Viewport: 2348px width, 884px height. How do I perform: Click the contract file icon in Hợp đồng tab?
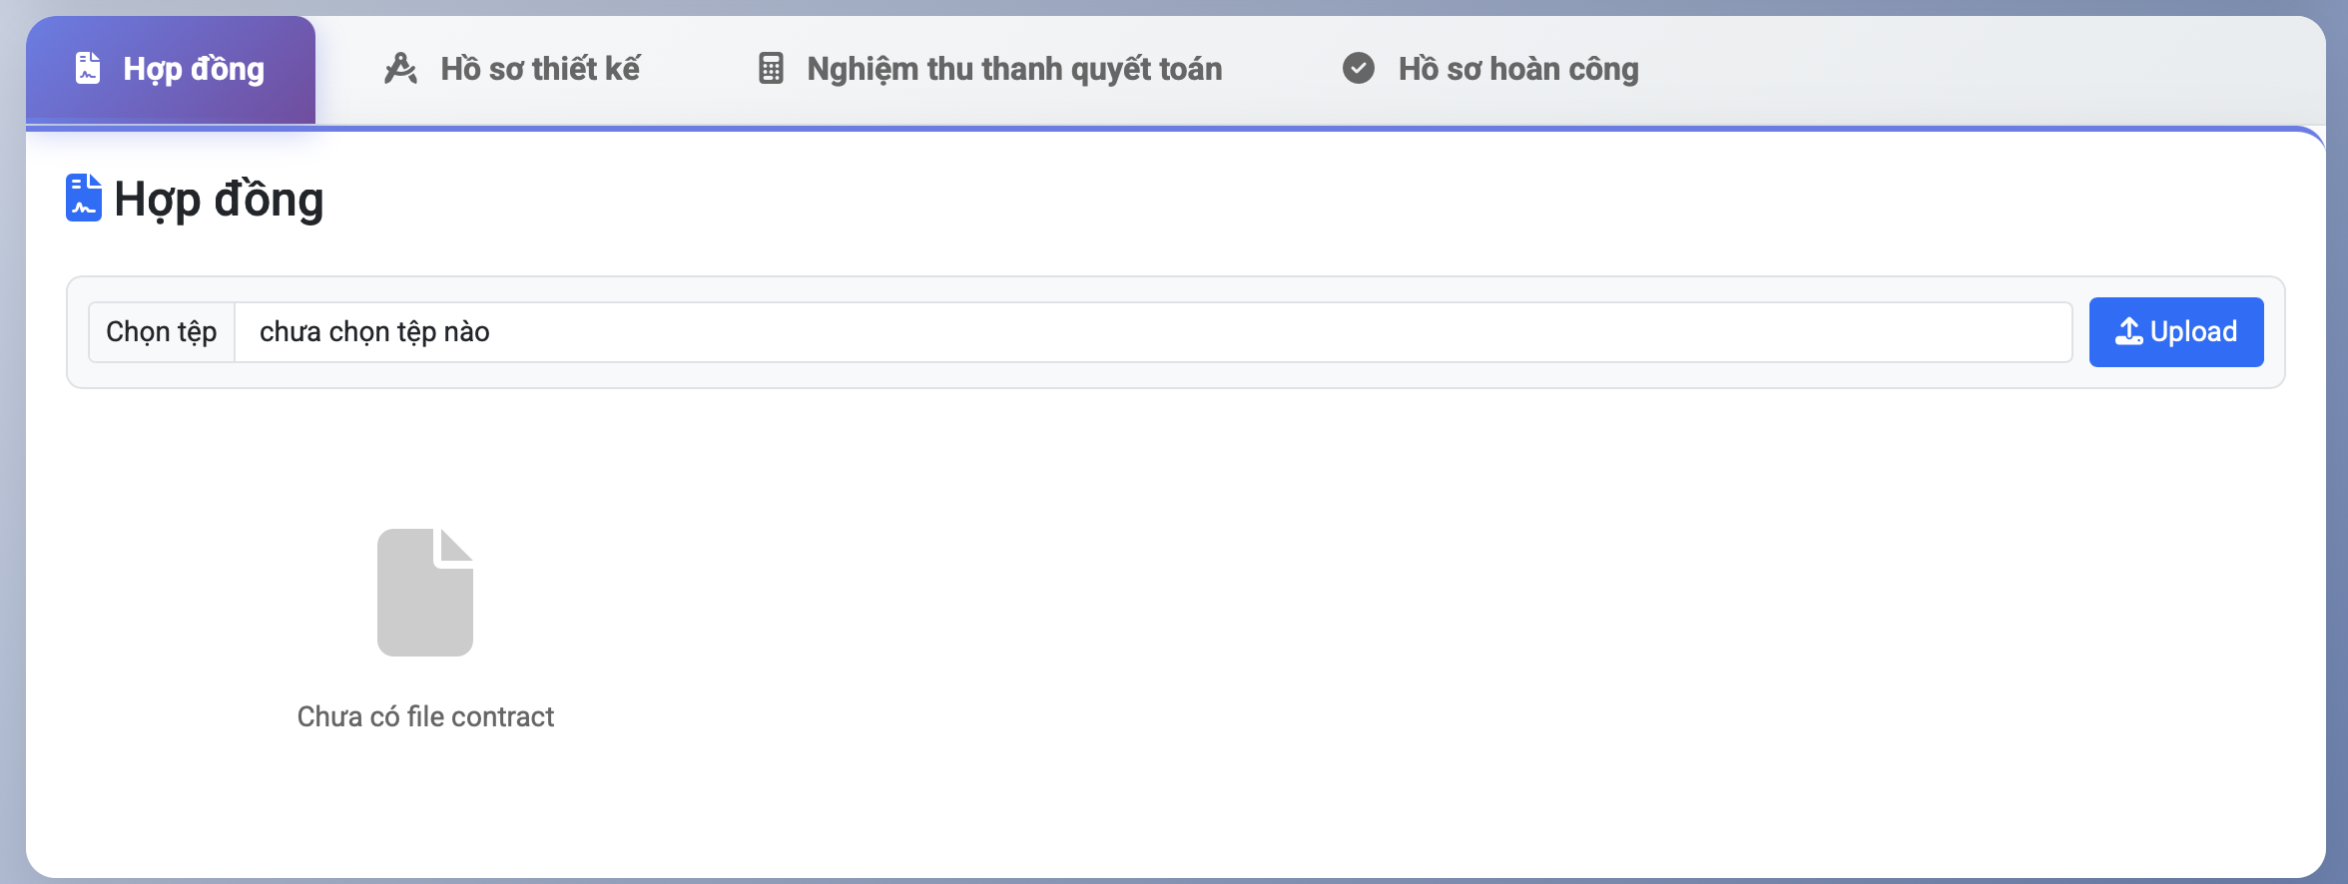coord(88,69)
